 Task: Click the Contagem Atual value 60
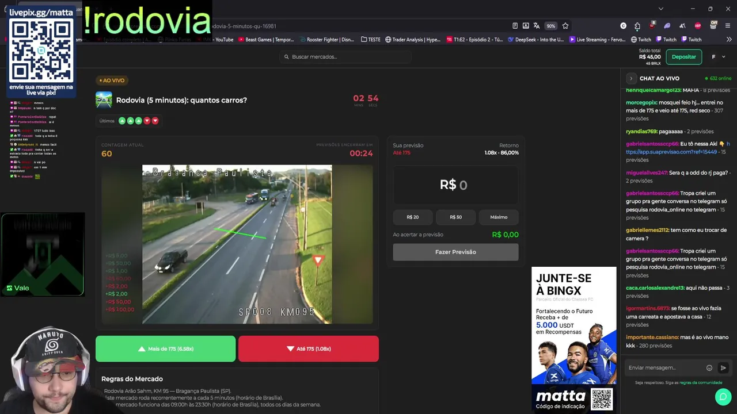107,154
